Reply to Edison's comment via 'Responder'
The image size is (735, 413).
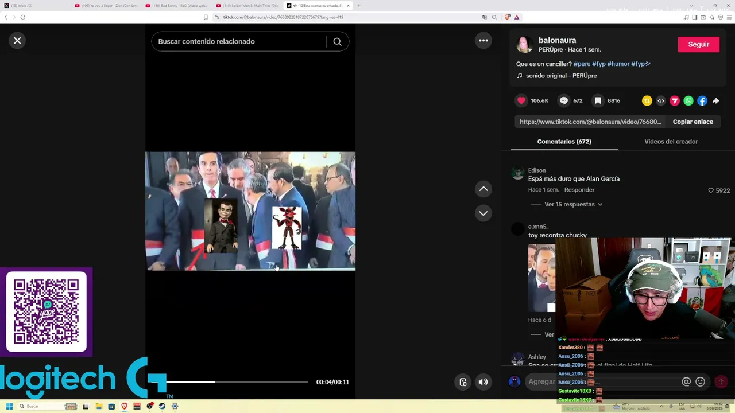[579, 190]
